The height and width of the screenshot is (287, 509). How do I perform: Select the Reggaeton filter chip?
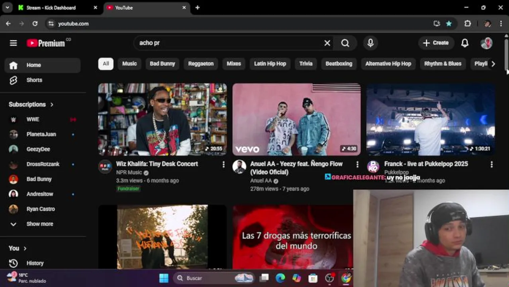pos(201,64)
